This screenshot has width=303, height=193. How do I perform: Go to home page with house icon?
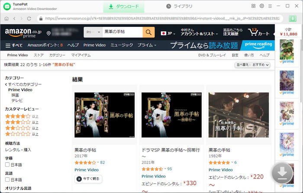tap(6, 19)
